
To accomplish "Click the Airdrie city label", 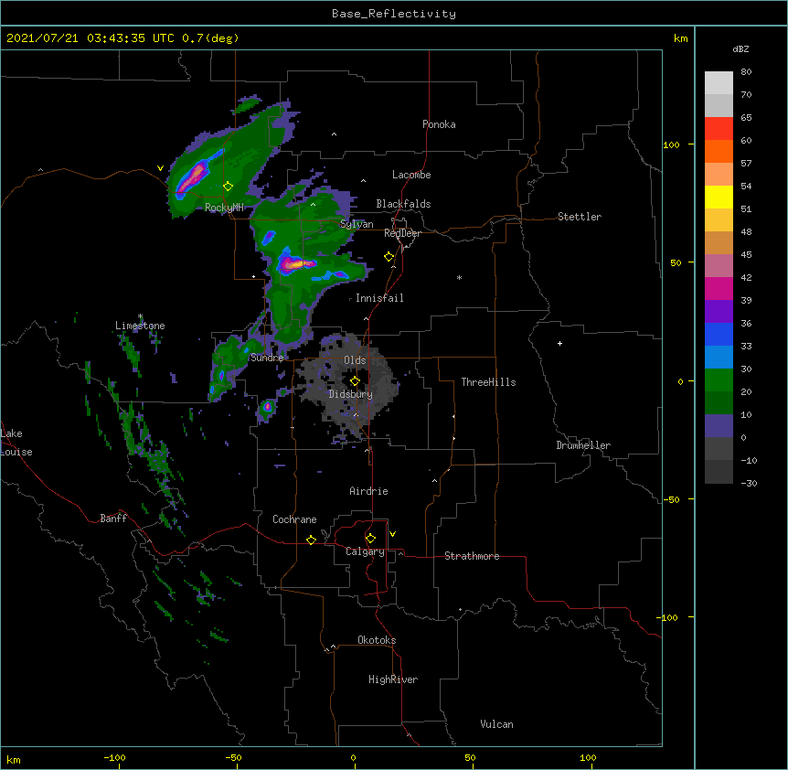I will (368, 491).
